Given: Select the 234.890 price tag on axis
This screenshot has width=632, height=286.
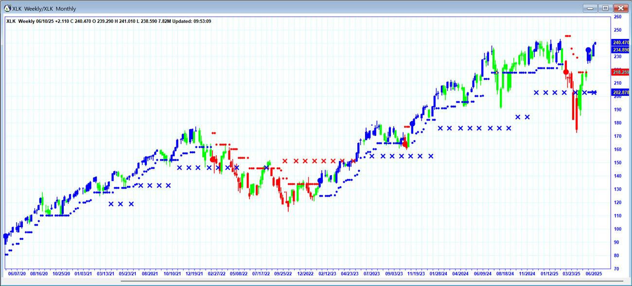Looking at the screenshot, I should [621, 50].
